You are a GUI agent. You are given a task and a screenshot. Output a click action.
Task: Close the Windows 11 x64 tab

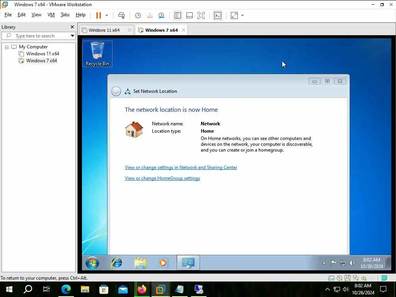tap(130, 30)
